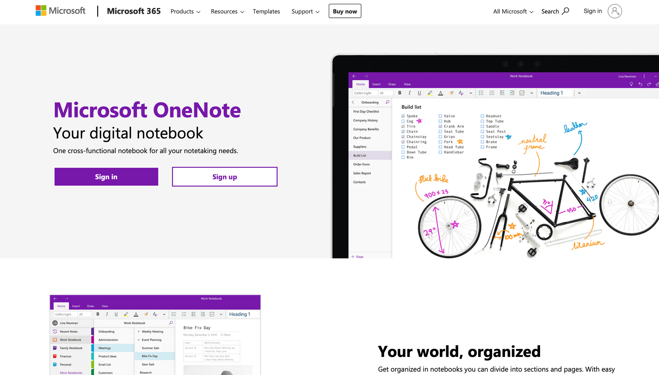The image size is (659, 375).
Task: Click the Bold formatting icon
Action: pyautogui.click(x=399, y=93)
